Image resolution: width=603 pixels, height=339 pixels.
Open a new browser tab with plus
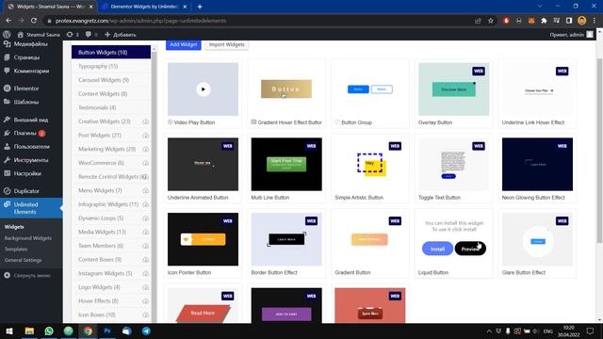(200, 7)
